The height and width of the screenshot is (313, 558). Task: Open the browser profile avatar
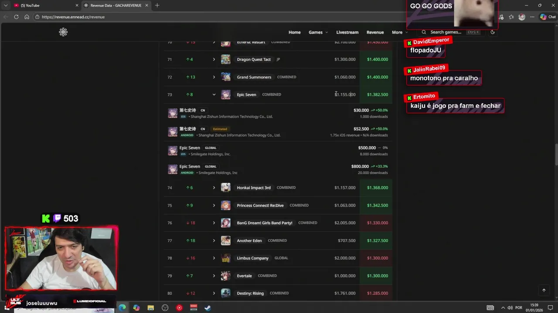click(x=522, y=17)
